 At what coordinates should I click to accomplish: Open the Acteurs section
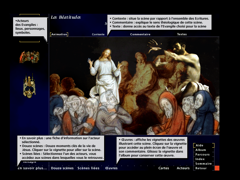183,168
